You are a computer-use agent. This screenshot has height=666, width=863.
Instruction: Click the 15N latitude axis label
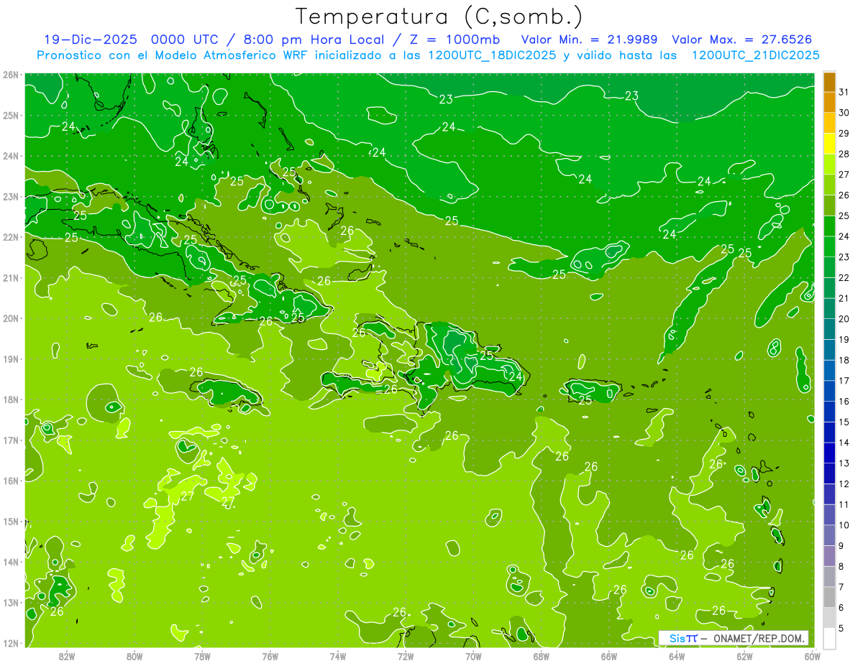pos(12,522)
